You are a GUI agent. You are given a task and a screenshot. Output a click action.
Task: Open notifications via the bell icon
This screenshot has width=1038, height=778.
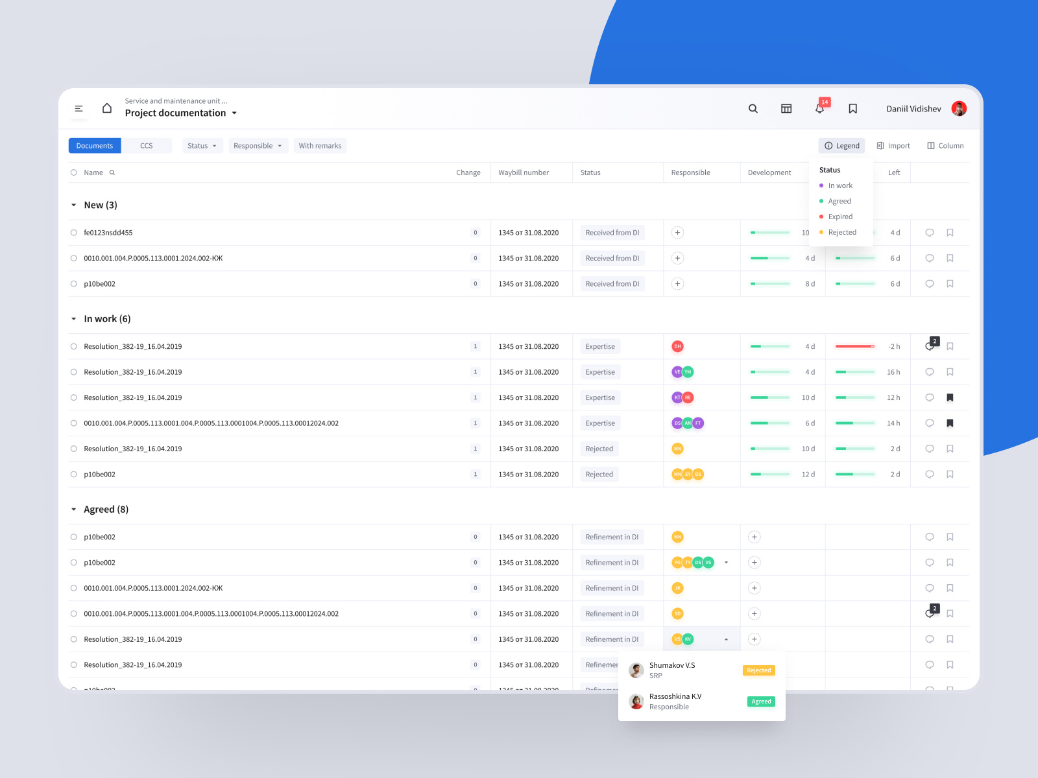tap(819, 109)
